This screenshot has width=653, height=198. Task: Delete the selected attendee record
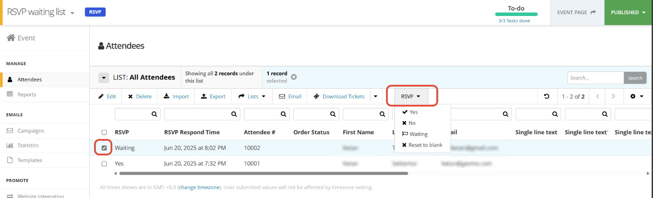pos(140,96)
